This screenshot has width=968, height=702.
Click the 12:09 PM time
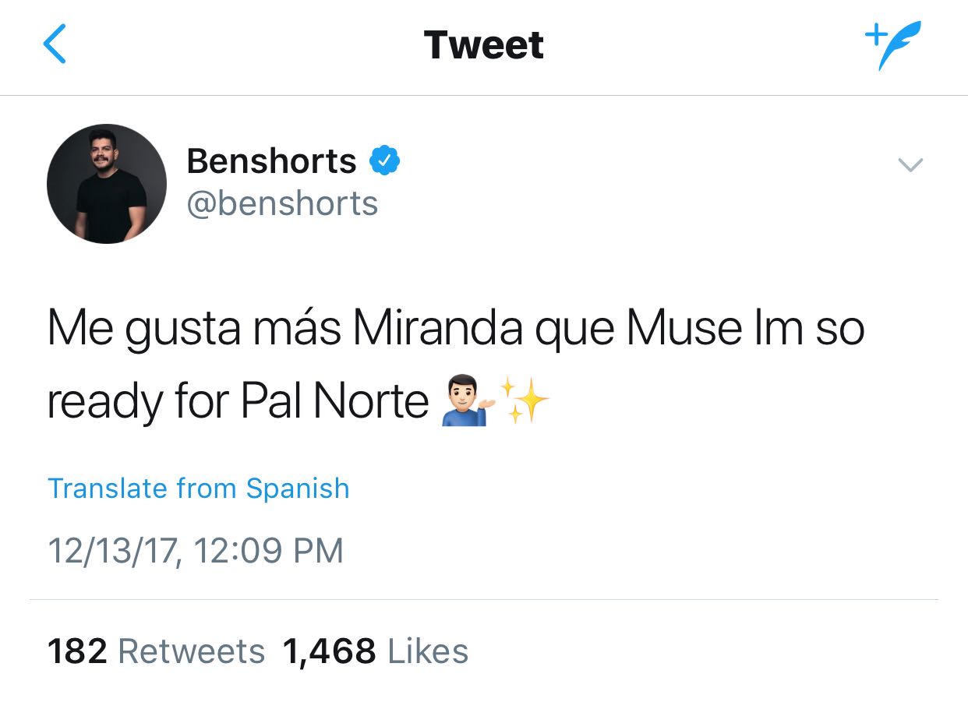tap(267, 551)
